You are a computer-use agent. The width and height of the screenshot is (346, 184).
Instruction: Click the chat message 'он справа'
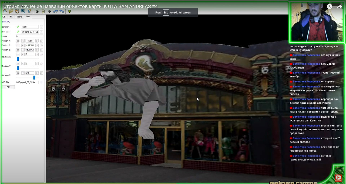coord(328,81)
